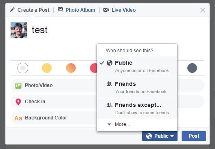Publish with the Post button
This screenshot has height=149, width=215.
click(194, 136)
